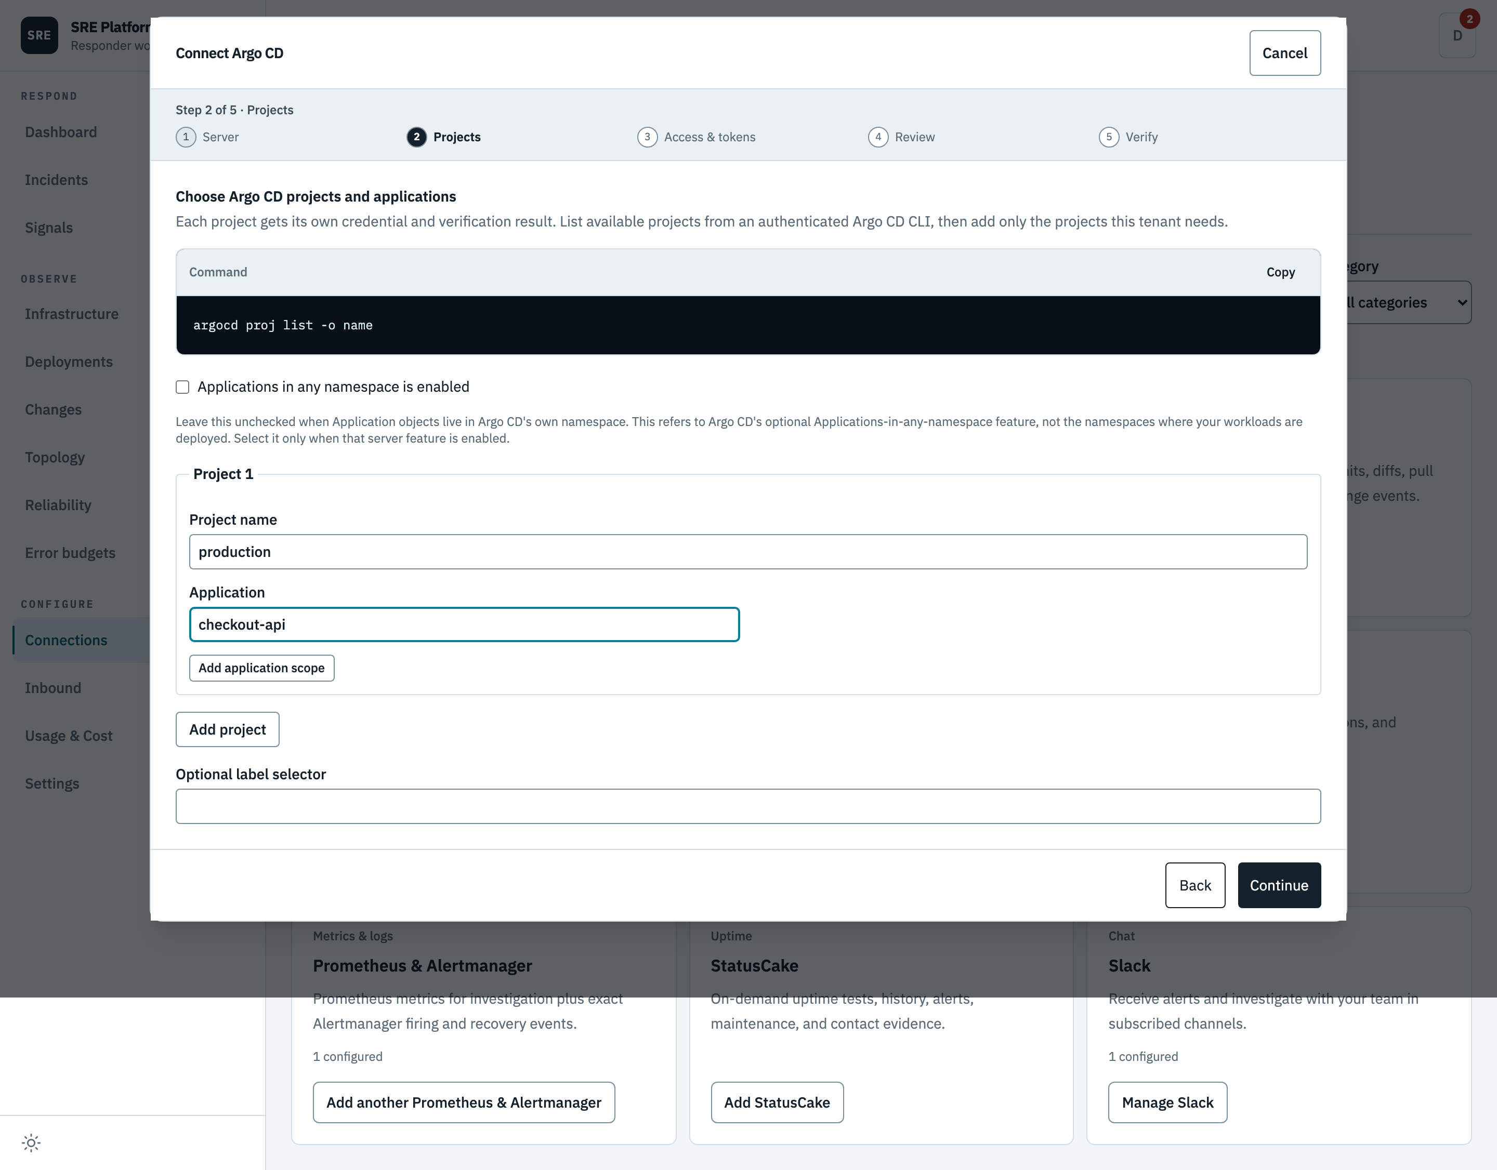The image size is (1497, 1170).
Task: Open Signals in the sidebar
Action: [x=49, y=228]
